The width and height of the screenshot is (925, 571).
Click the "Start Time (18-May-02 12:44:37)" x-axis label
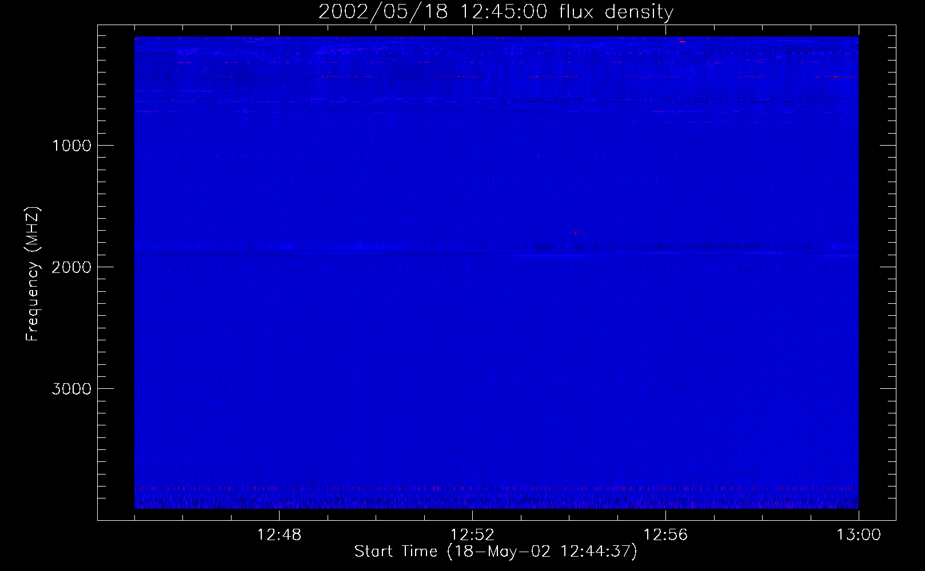click(x=495, y=552)
